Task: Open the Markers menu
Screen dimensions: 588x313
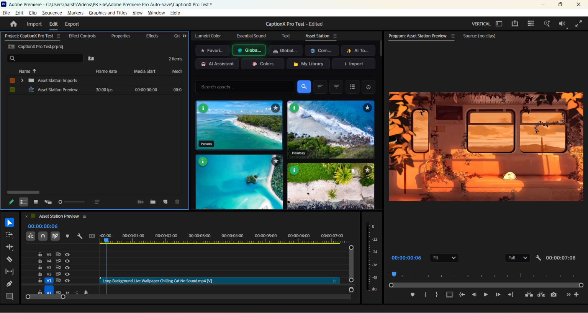Action: (x=75, y=13)
